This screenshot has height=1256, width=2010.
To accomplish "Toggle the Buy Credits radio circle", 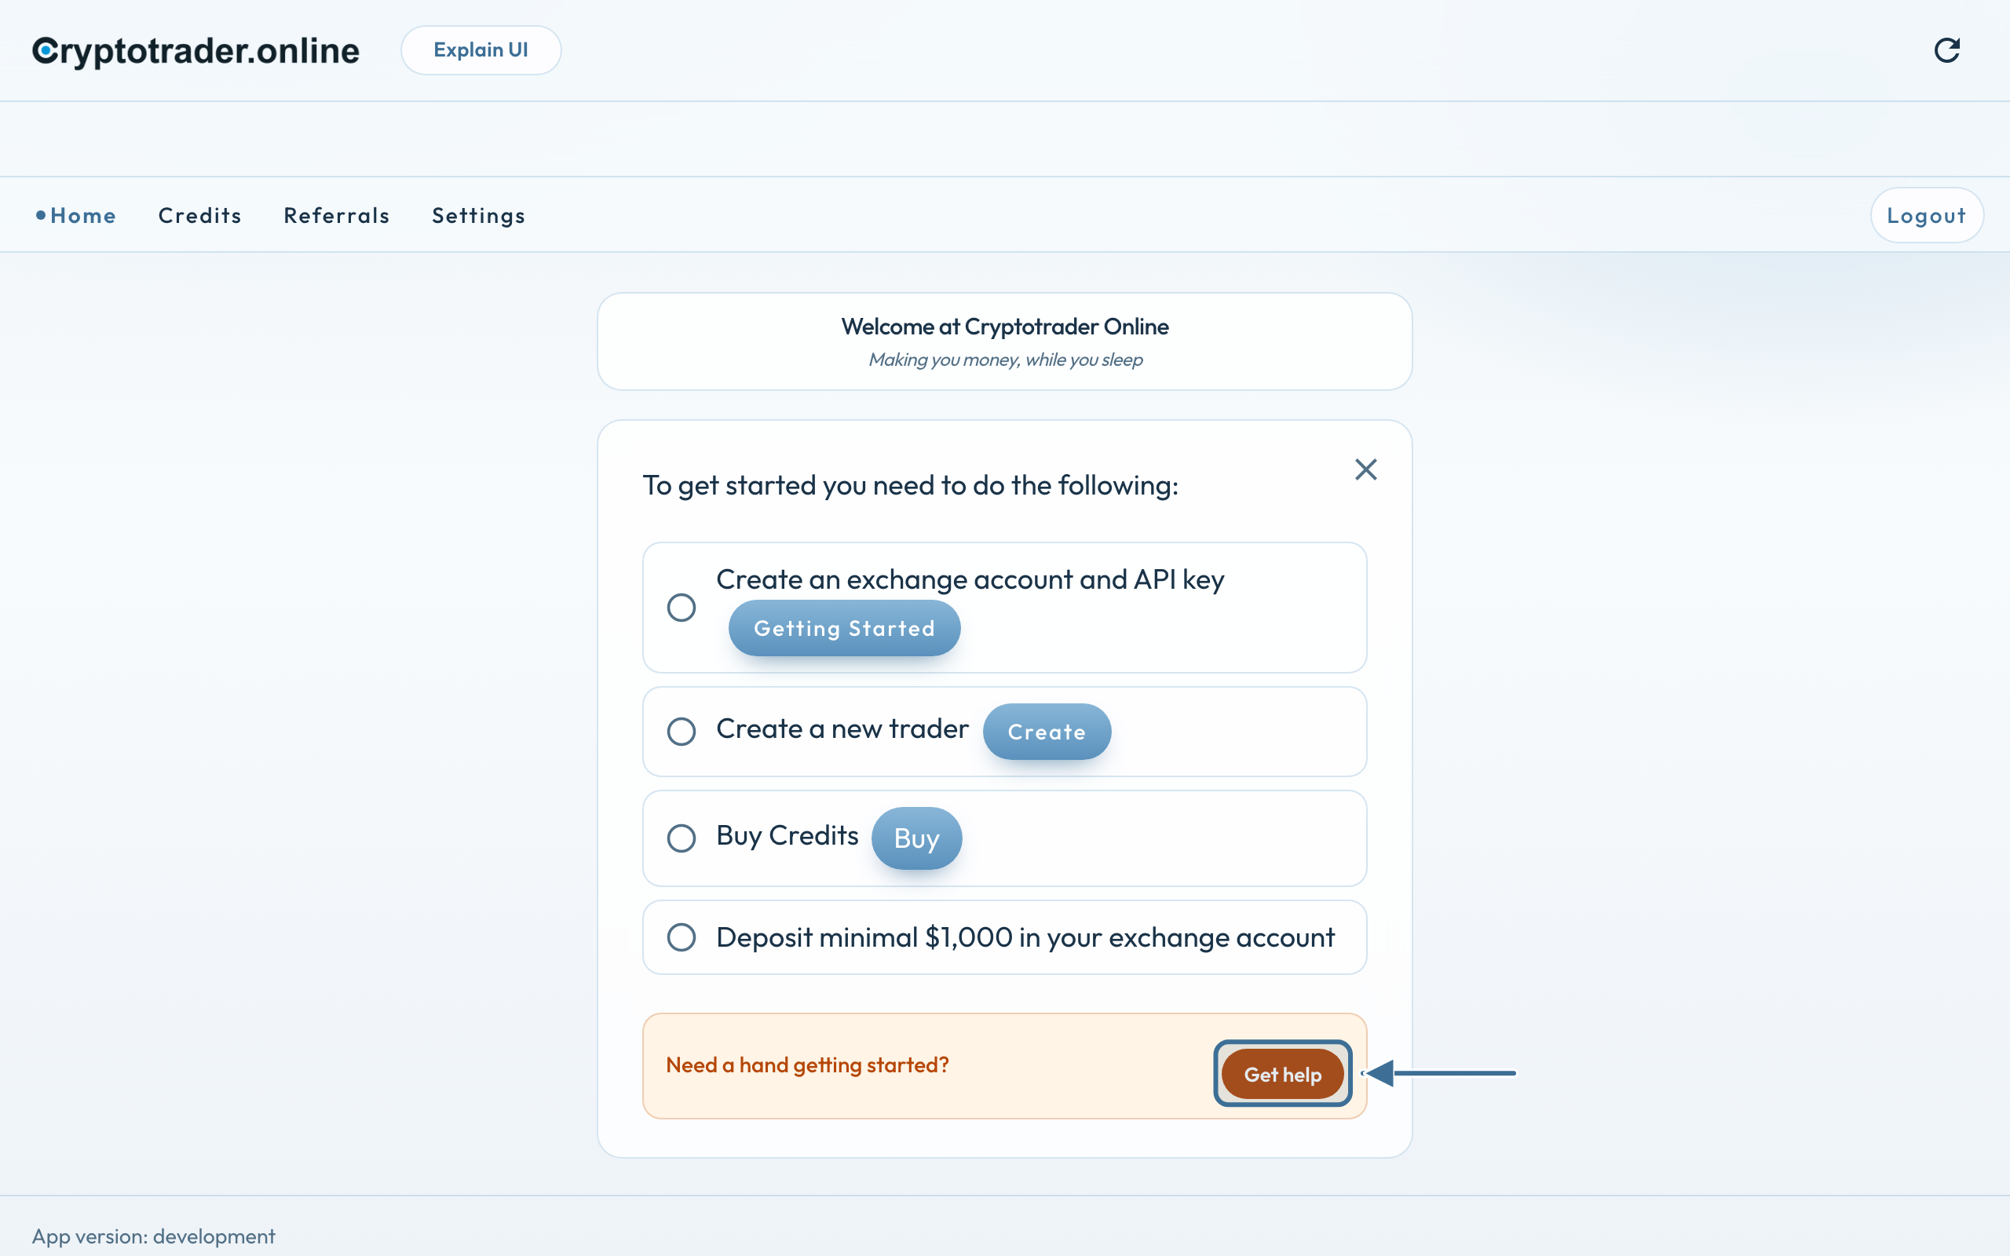I will [681, 838].
